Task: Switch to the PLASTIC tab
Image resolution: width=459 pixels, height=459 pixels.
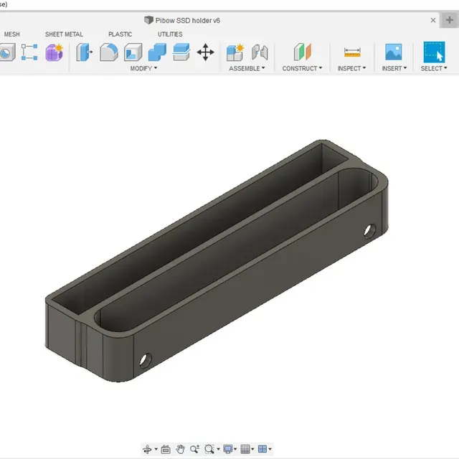Action: click(x=120, y=34)
